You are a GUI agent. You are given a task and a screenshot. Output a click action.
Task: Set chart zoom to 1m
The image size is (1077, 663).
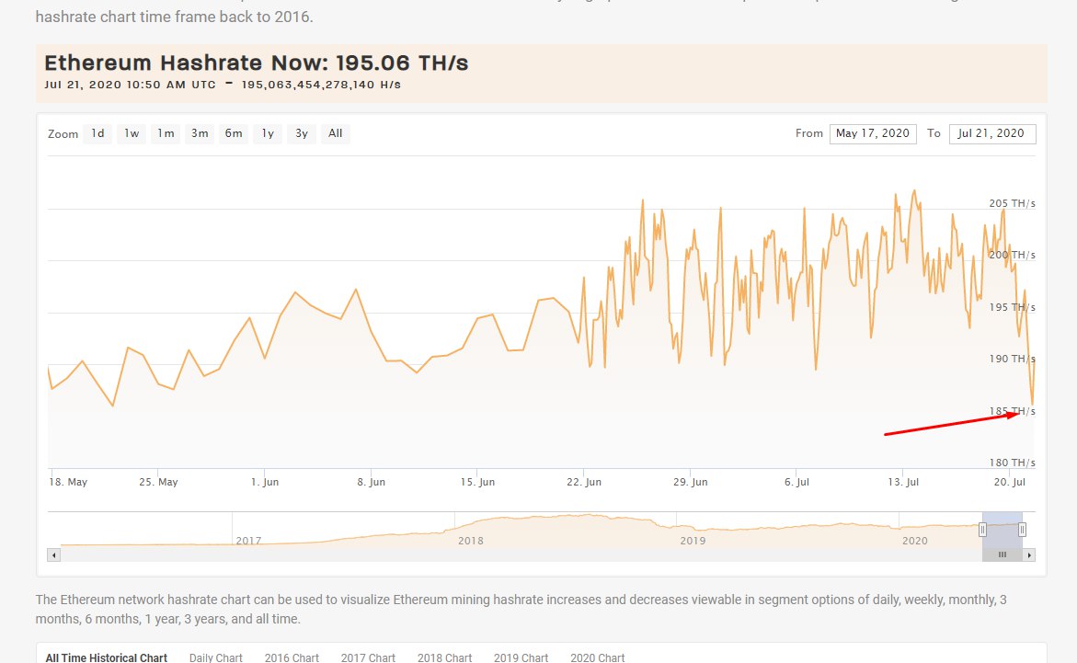[x=166, y=133]
